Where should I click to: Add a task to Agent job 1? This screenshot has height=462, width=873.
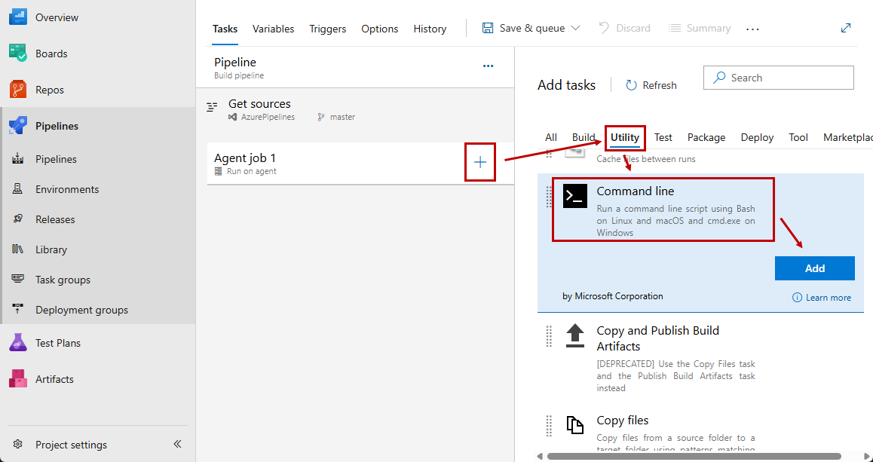click(x=480, y=163)
